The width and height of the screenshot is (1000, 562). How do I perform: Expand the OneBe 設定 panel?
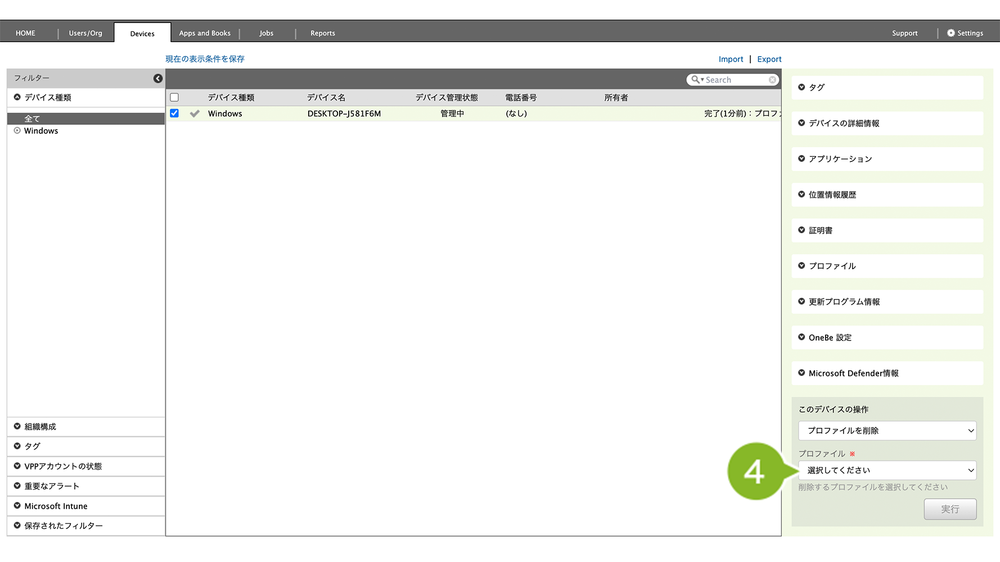[887, 338]
